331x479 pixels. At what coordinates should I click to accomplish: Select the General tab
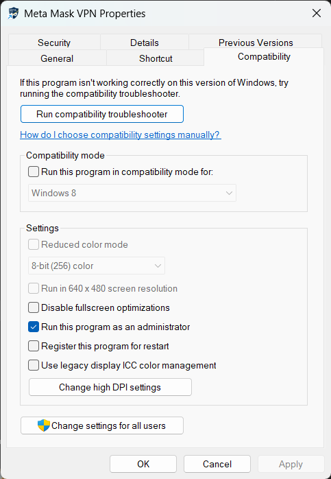pyautogui.click(x=57, y=58)
